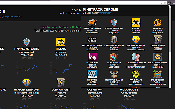Click the cosmicpvp.me address on main page

[x=95, y=93]
